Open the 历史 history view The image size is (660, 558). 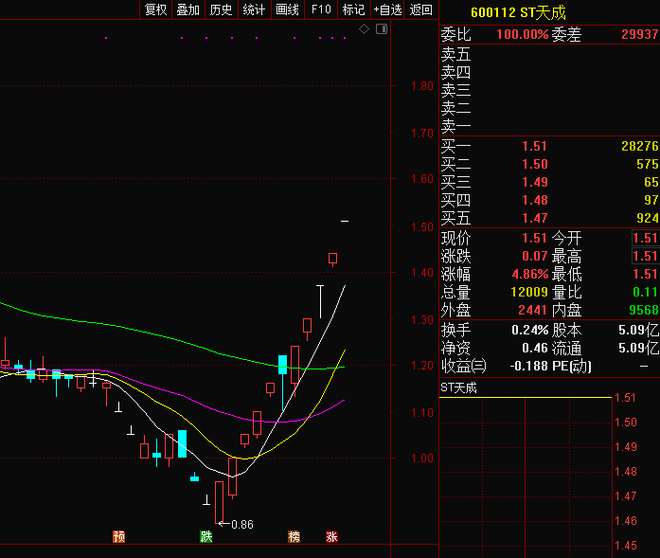coord(221,9)
